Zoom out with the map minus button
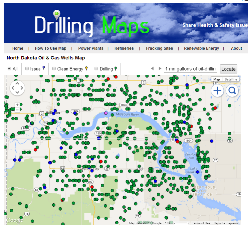Screen dimensions: 248x228 [17, 110]
